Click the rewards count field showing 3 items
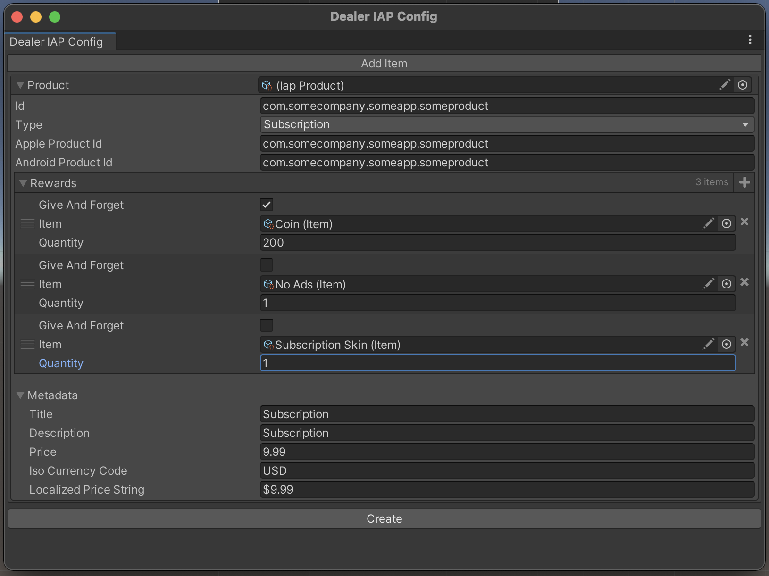The height and width of the screenshot is (576, 769). [x=711, y=182]
